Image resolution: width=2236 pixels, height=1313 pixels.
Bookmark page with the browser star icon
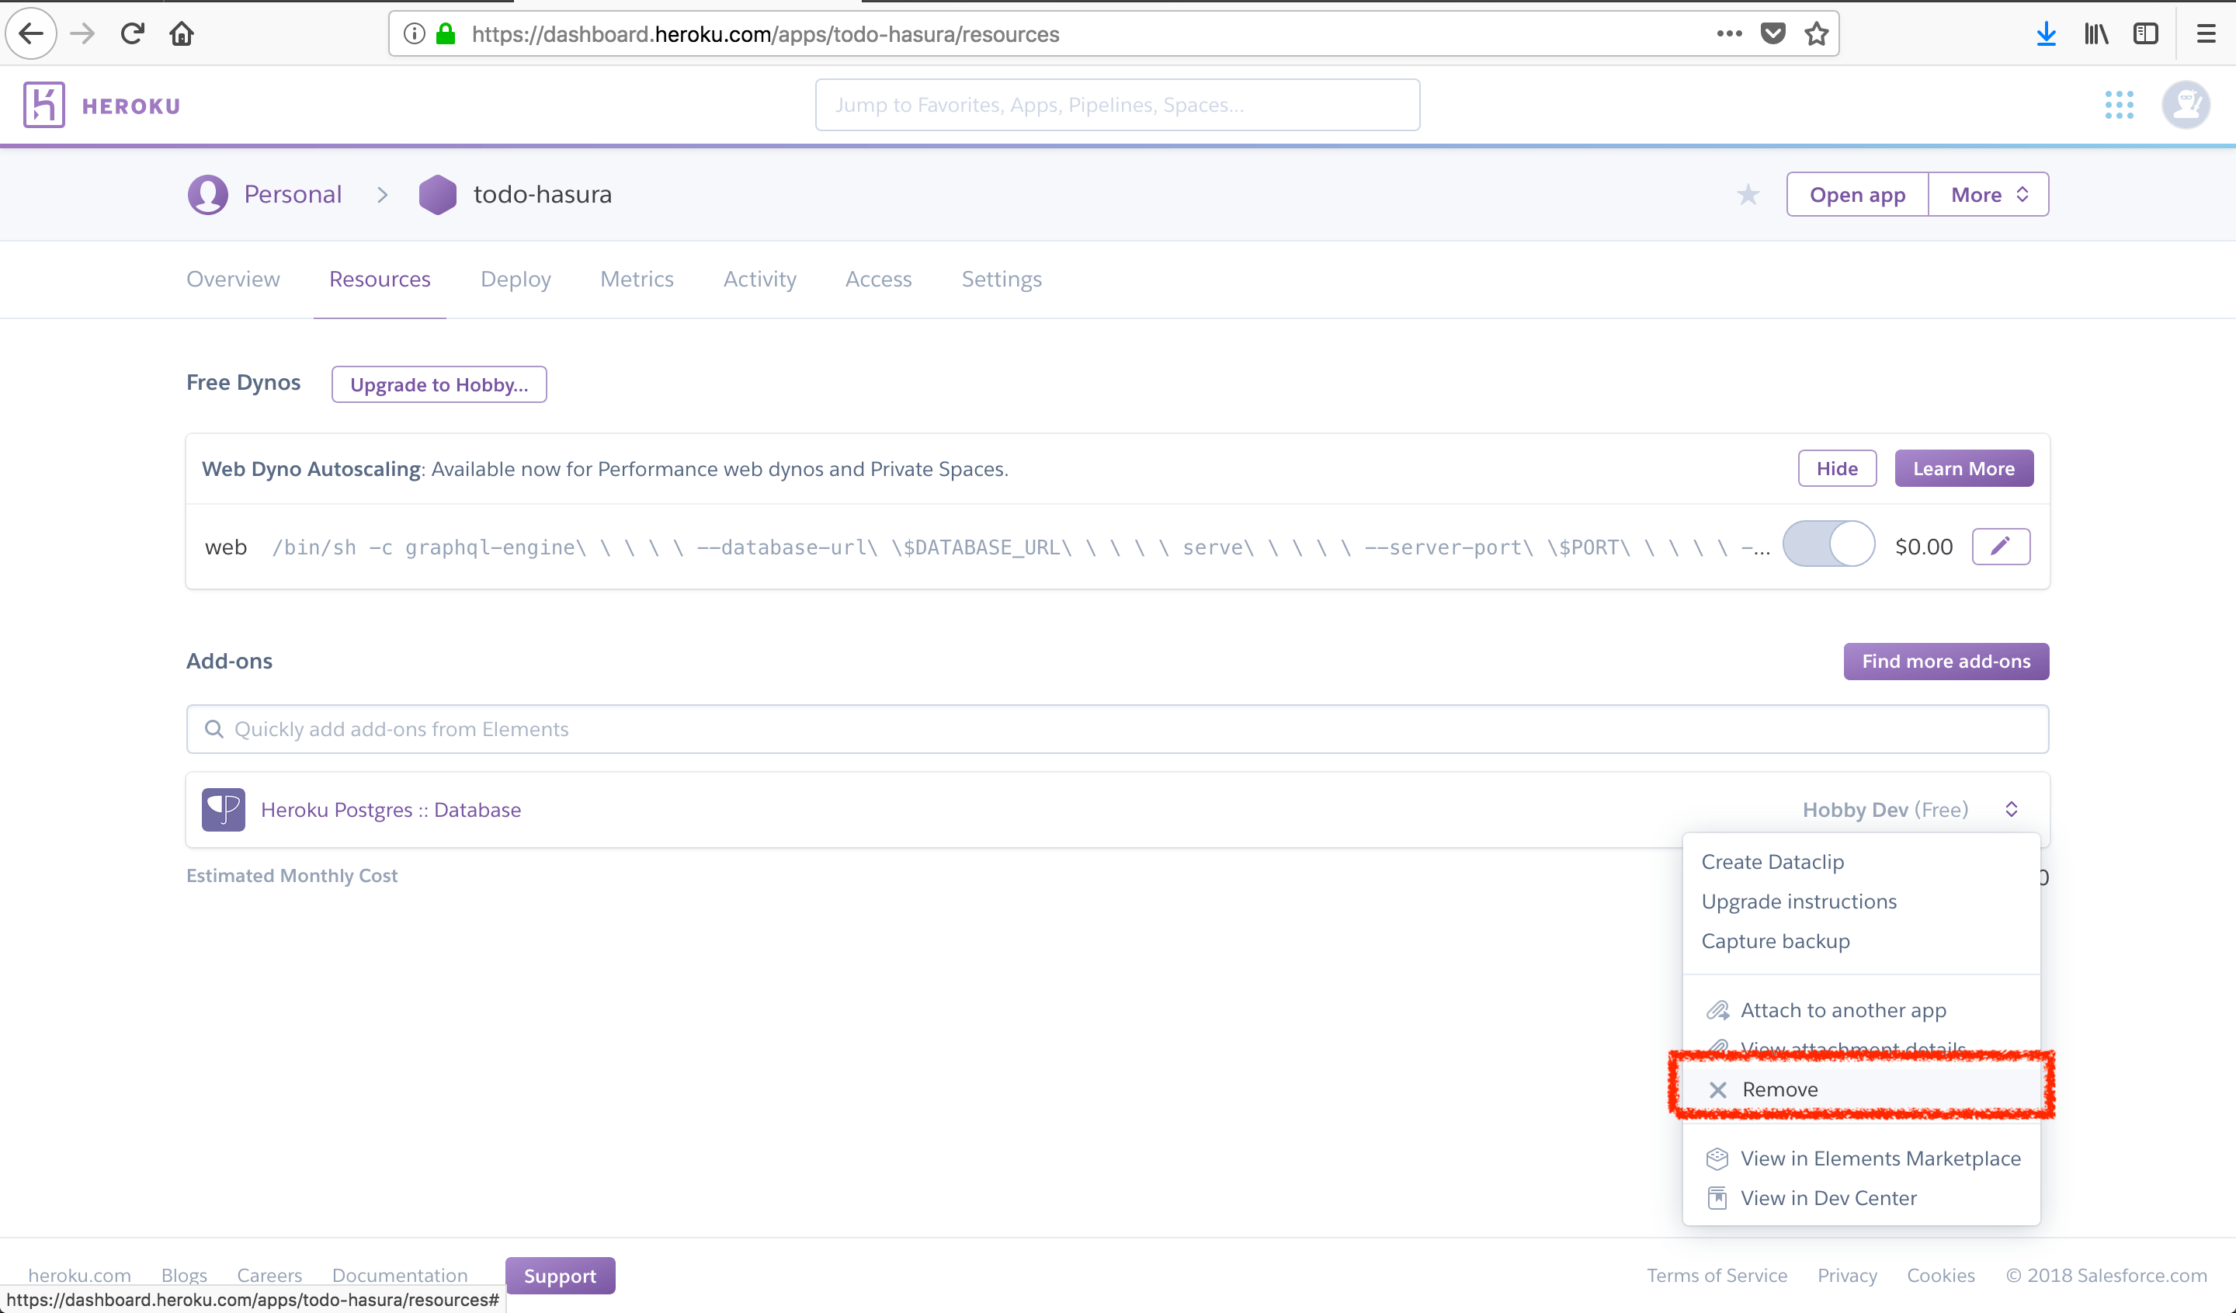tap(1816, 33)
